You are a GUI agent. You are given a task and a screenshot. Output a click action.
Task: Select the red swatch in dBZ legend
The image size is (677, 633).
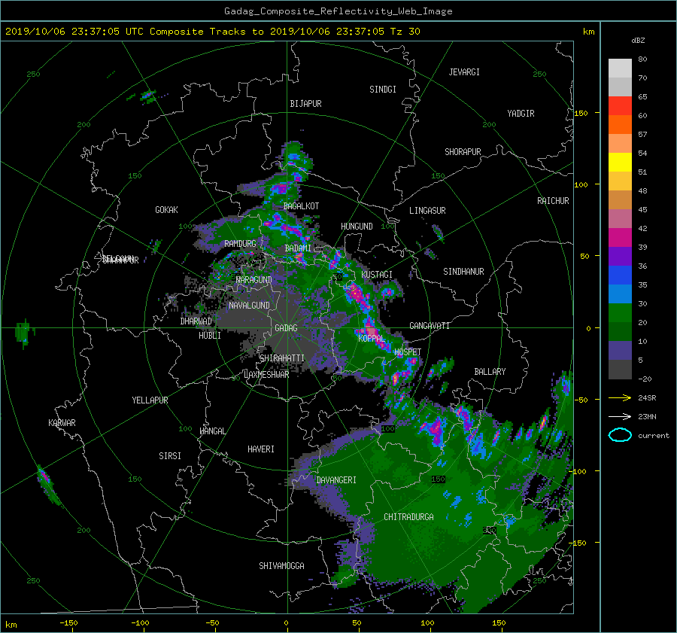[x=620, y=105]
